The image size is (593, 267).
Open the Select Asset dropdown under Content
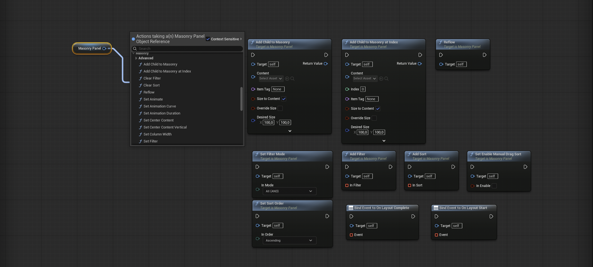tap(270, 79)
